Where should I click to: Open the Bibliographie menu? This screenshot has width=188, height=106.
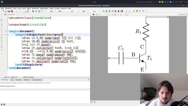click(44, 9)
